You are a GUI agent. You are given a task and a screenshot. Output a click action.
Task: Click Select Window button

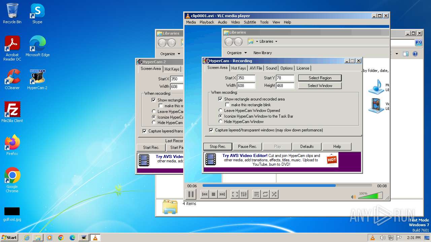click(320, 86)
